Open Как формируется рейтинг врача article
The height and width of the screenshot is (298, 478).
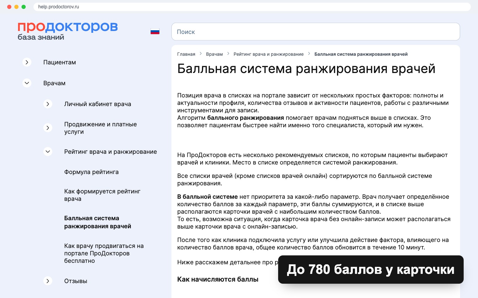(102, 195)
